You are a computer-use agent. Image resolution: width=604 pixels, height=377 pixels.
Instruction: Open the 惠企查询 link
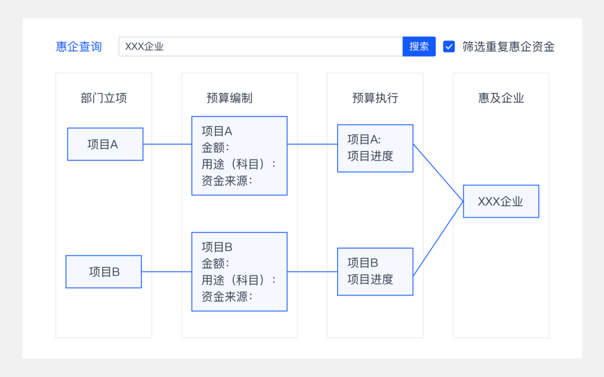pyautogui.click(x=78, y=47)
